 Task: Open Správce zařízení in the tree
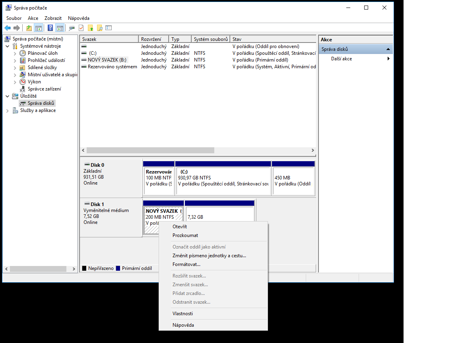tap(44, 89)
